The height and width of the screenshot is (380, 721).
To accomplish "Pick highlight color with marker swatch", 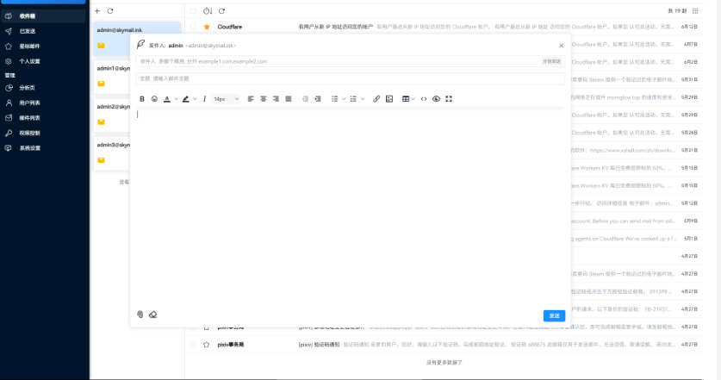I will coord(186,99).
